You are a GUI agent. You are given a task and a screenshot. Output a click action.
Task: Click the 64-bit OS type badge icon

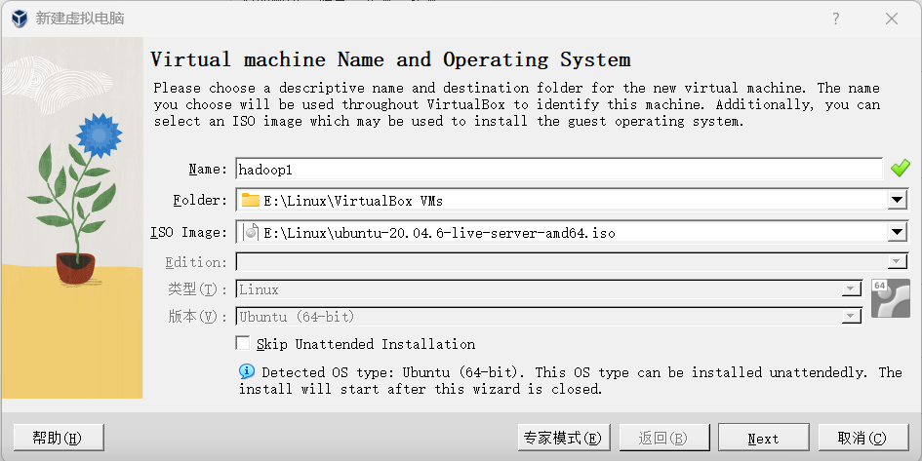890,298
